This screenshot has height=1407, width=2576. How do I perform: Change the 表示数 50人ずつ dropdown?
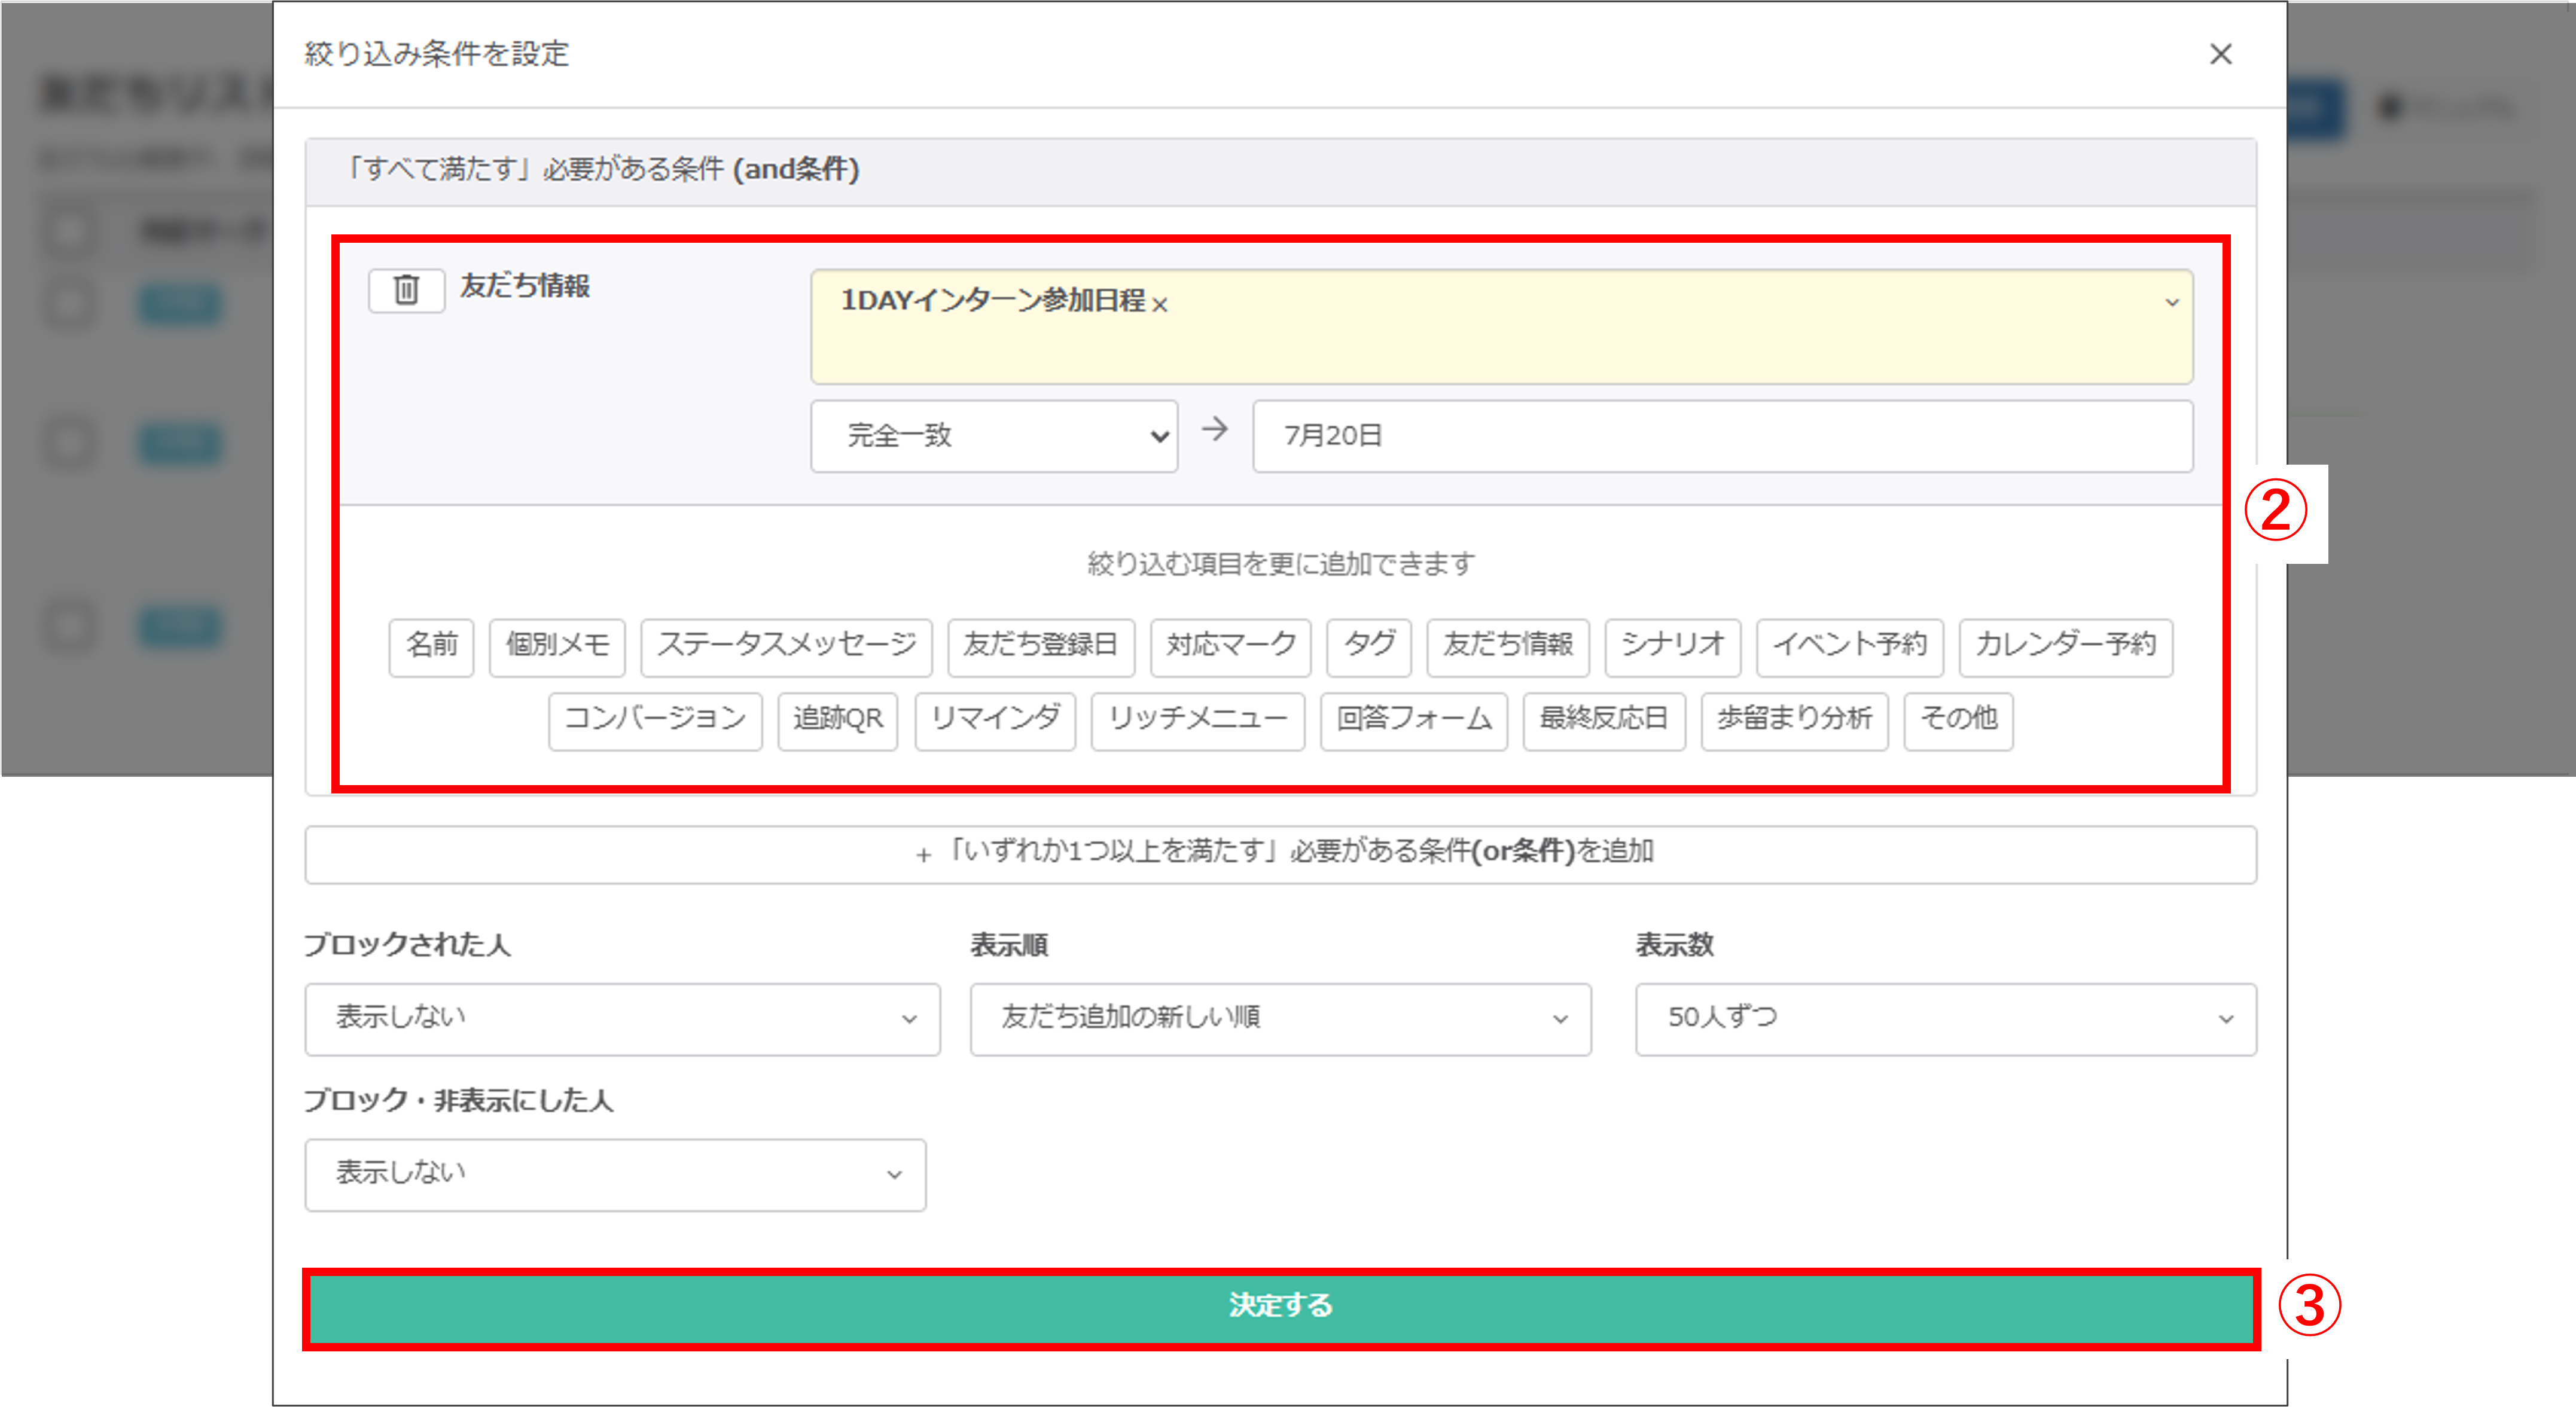pos(1945,1018)
